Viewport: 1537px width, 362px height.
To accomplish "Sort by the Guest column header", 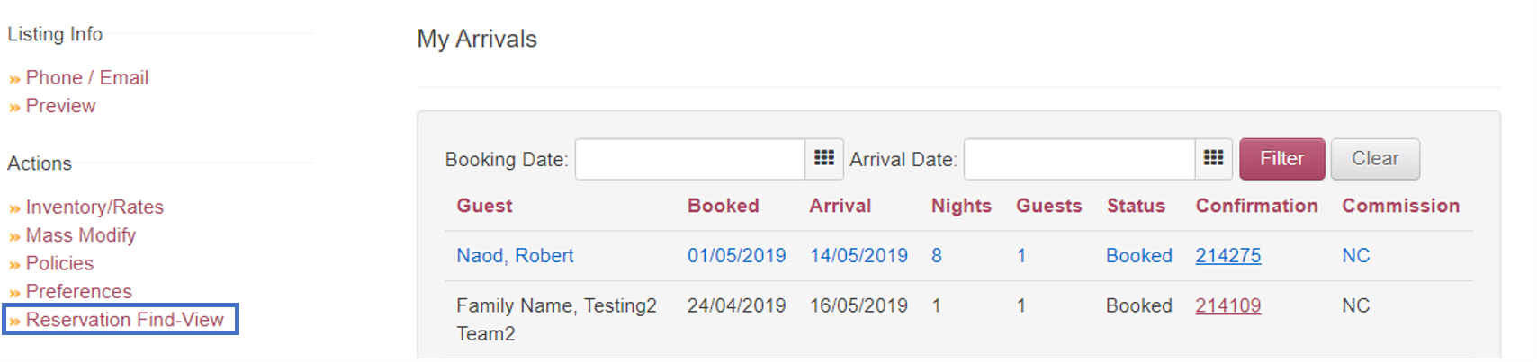I will (x=484, y=206).
